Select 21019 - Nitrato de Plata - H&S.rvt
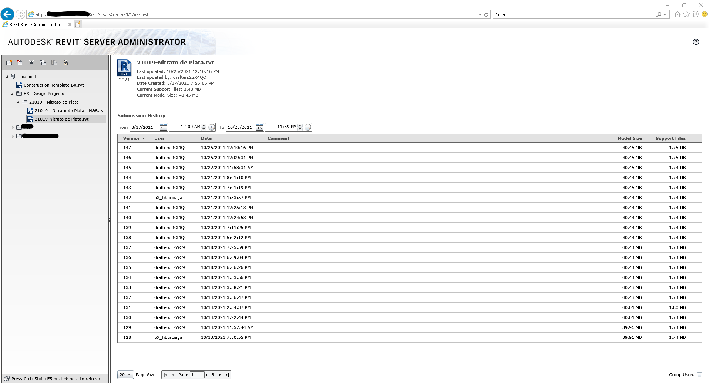 pos(70,111)
